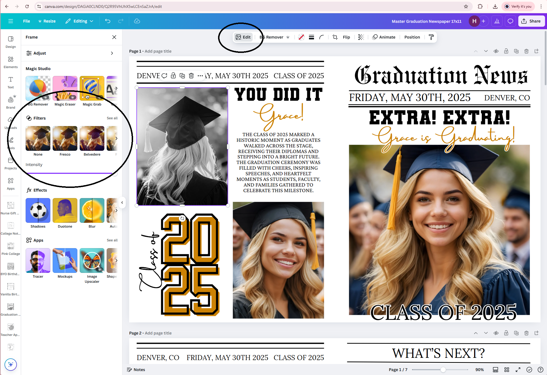The width and height of the screenshot is (547, 375).
Task: Open more options for selected frame
Action: click(x=200, y=76)
